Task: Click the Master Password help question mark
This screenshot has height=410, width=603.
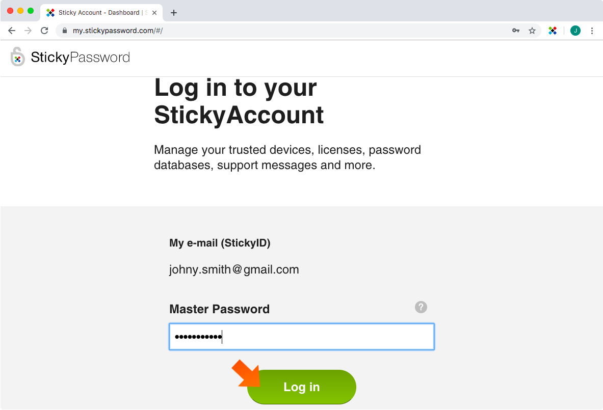Action: coord(421,307)
